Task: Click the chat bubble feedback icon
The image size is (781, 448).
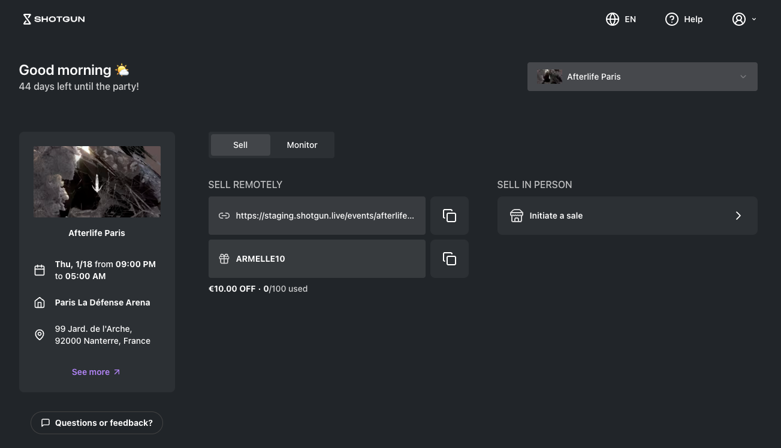Action: [46, 423]
